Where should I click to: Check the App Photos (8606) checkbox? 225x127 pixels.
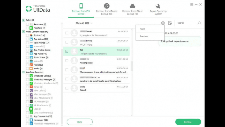[27, 50]
